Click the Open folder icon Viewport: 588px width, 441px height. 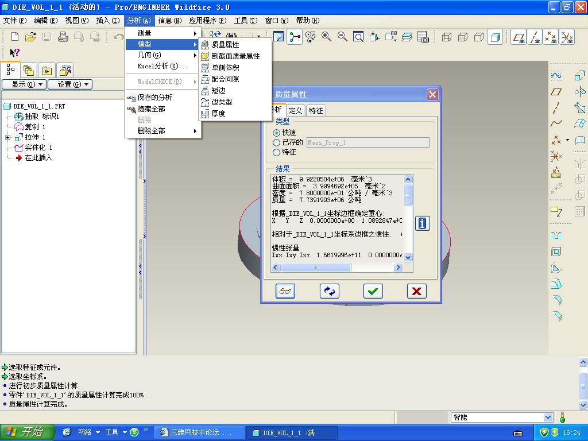[x=30, y=37]
